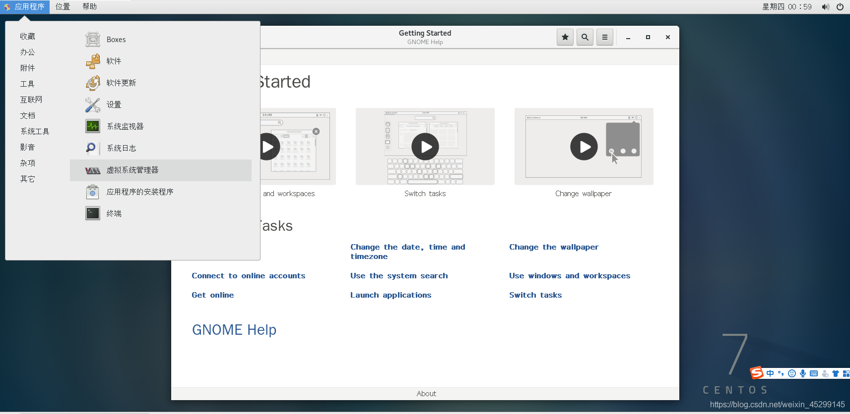The width and height of the screenshot is (850, 414).
Task: Open the power menu icon in top bar
Action: click(840, 7)
